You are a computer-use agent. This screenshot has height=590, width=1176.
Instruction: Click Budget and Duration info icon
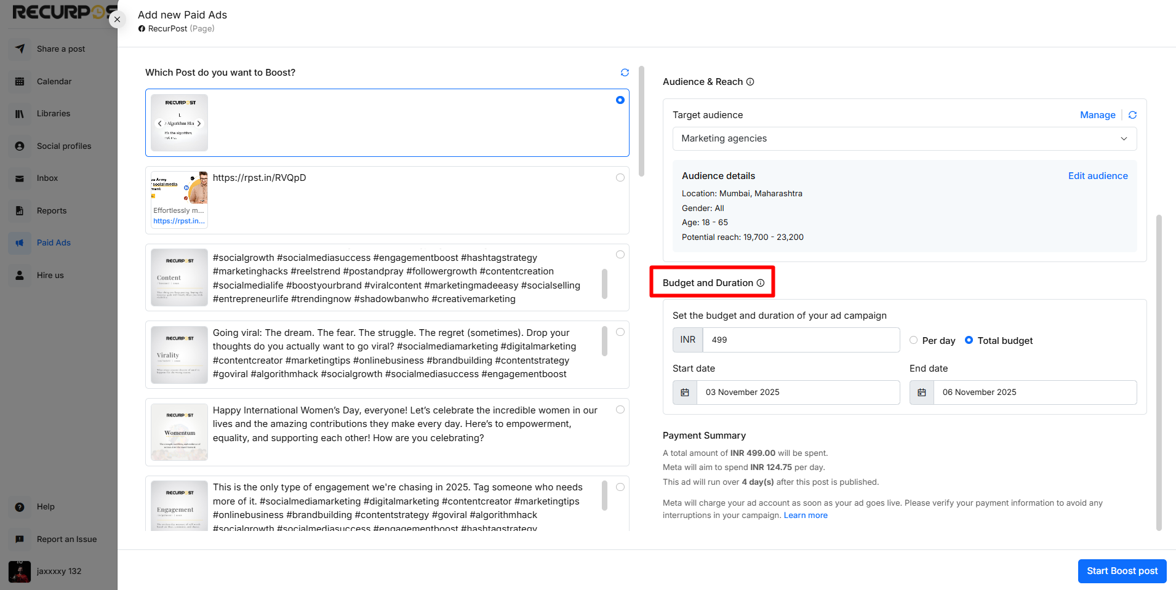pyautogui.click(x=761, y=283)
